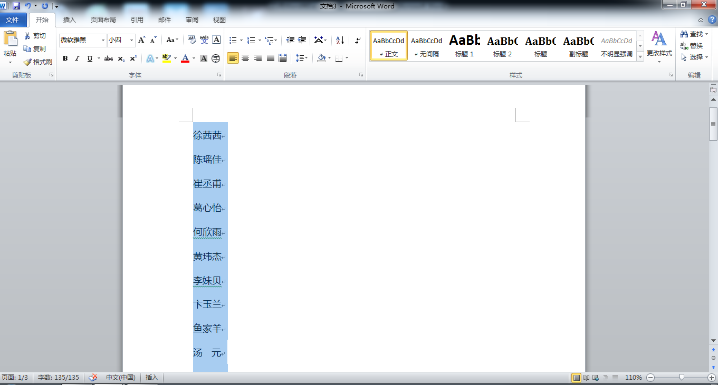This screenshot has width=718, height=385.
Task: Align text to the right
Action: [258, 58]
